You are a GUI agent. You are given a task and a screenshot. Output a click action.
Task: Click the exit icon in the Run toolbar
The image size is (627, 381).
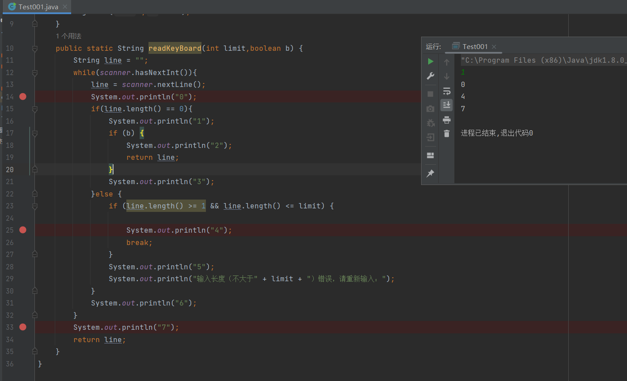click(430, 137)
